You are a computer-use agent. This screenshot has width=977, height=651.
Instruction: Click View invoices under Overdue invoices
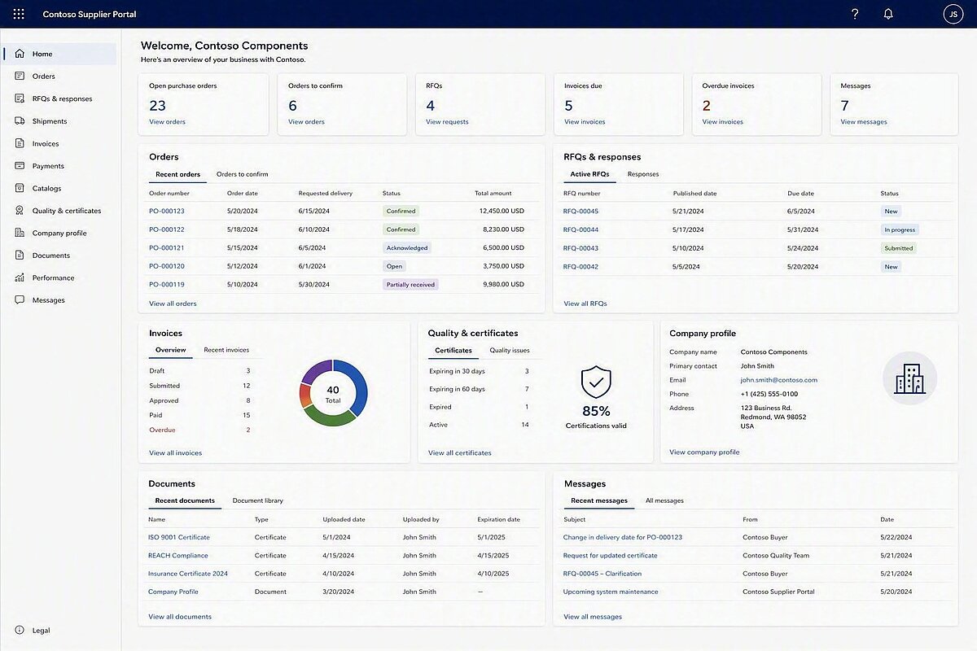click(723, 122)
